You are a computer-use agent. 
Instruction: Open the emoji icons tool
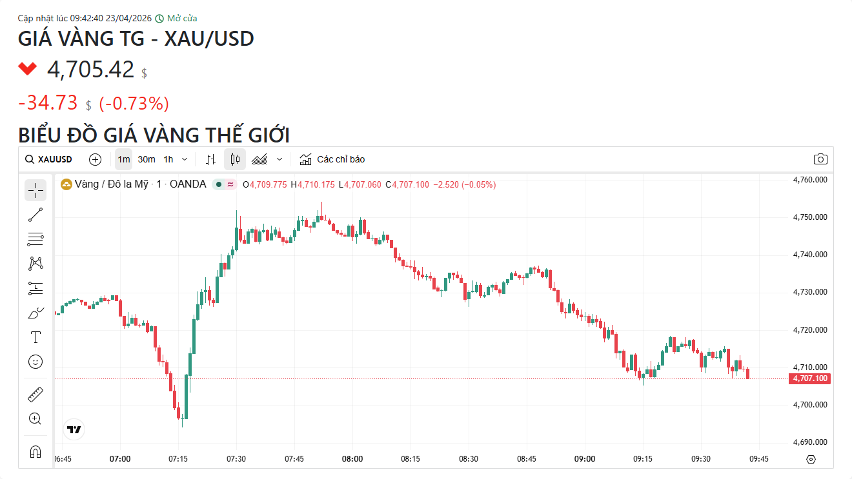click(35, 362)
